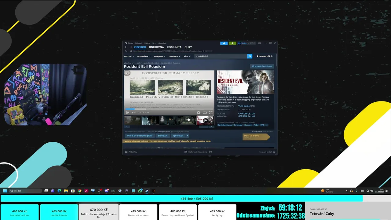Select the Horrorové tag
The image size is (391, 220).
248,125
